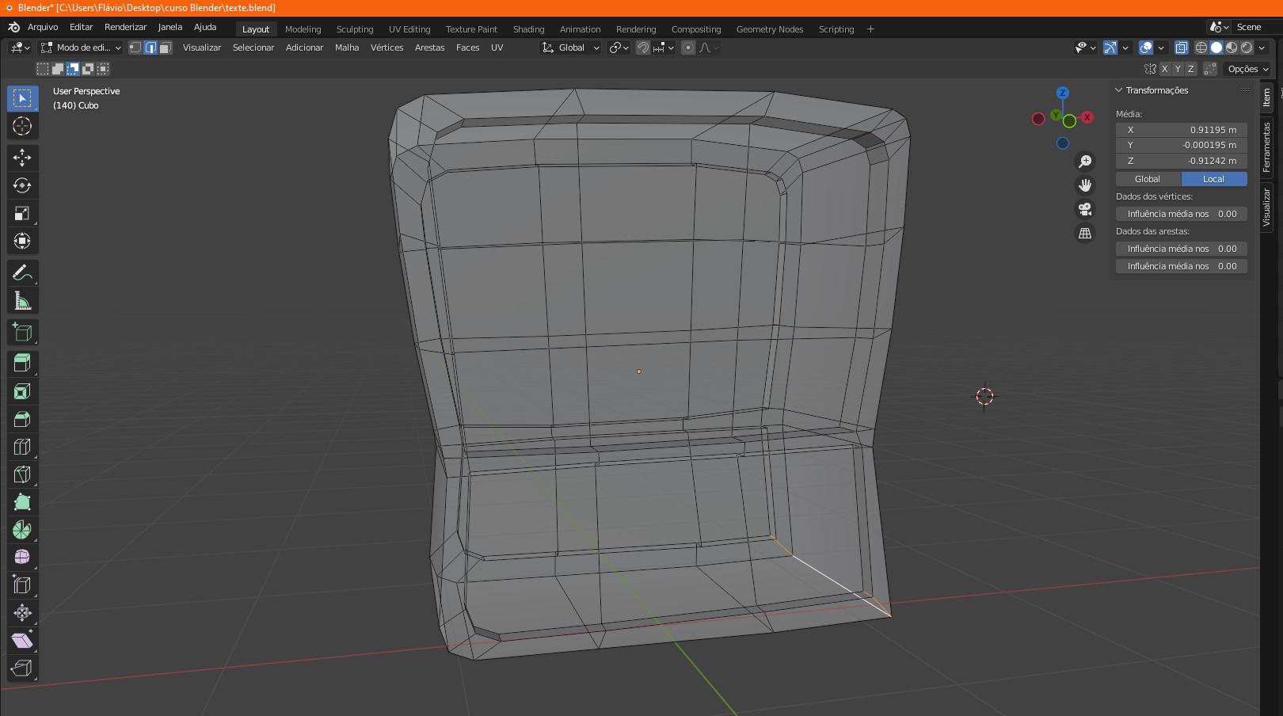1283x716 pixels.
Task: Select the Knife tool
Action: tap(22, 474)
